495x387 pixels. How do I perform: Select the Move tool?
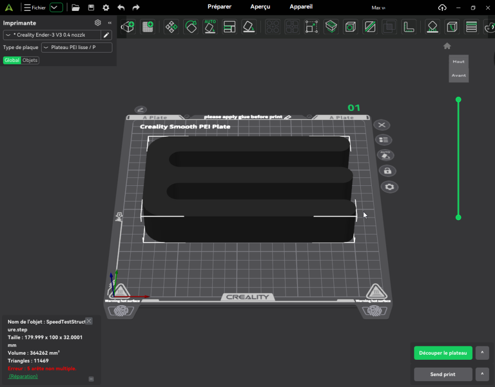171,27
